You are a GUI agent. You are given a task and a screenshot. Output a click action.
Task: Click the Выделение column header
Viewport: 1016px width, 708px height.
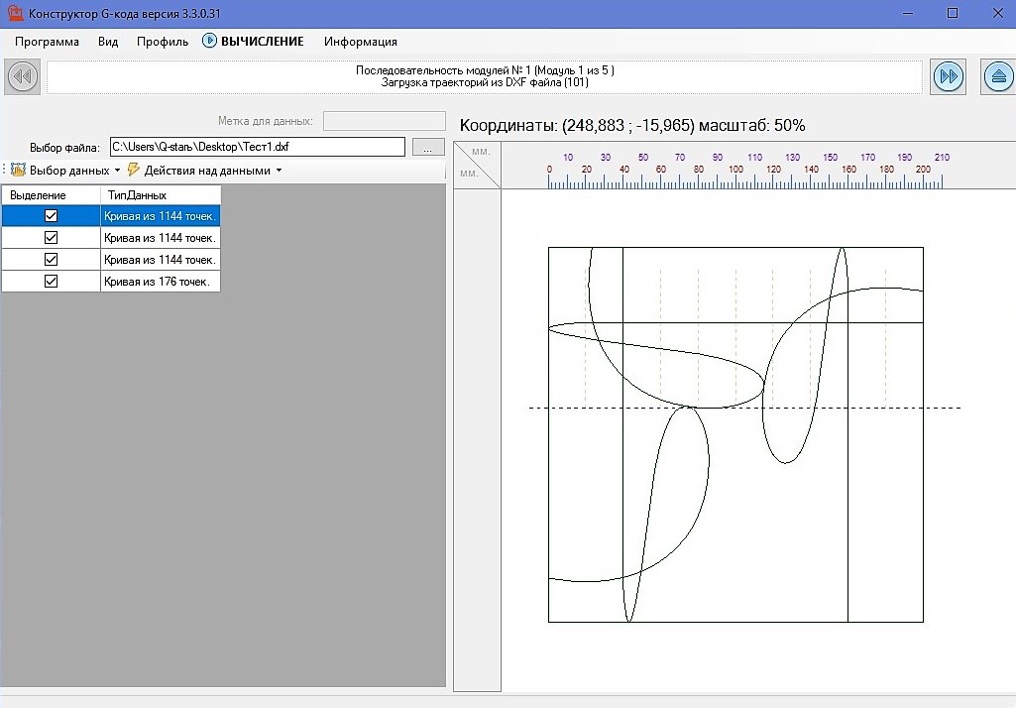click(x=52, y=195)
